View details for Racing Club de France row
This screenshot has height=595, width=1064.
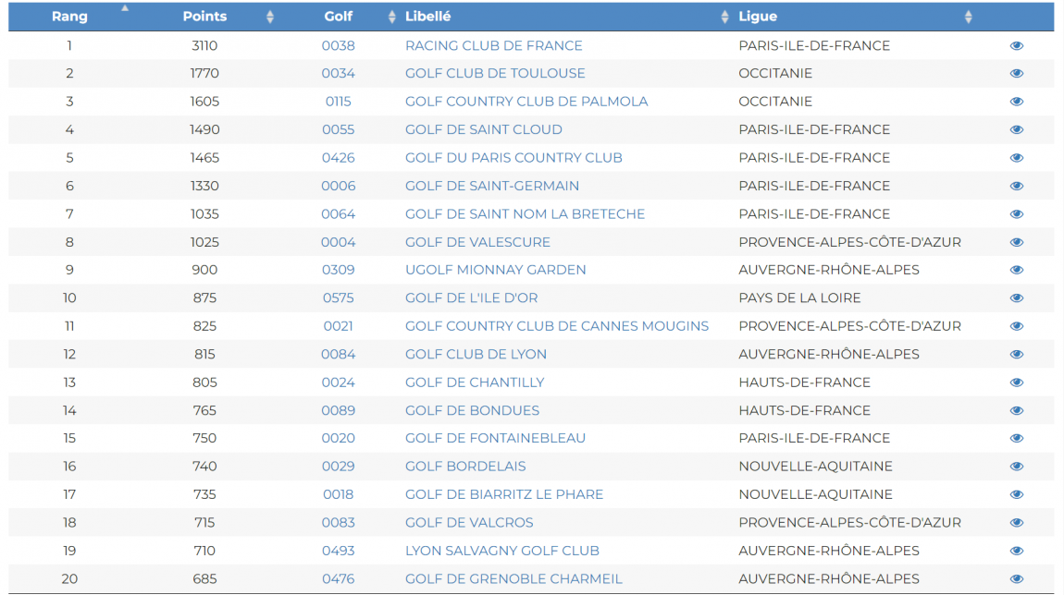[x=1016, y=45]
